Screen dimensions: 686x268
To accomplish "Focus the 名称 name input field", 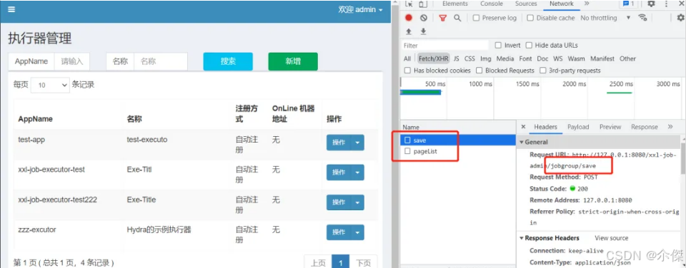I will coord(161,61).
